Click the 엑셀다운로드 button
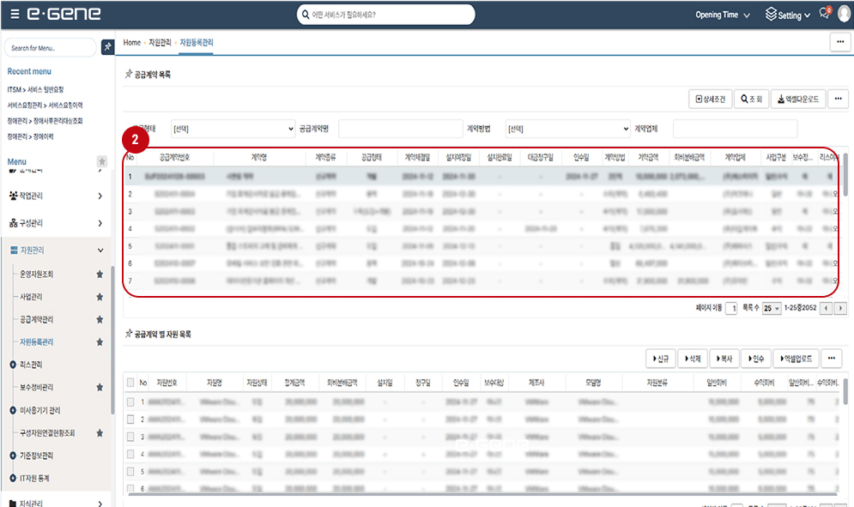 coord(797,99)
